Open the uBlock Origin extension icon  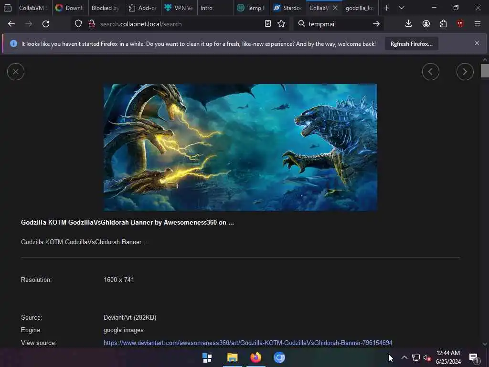(x=460, y=23)
